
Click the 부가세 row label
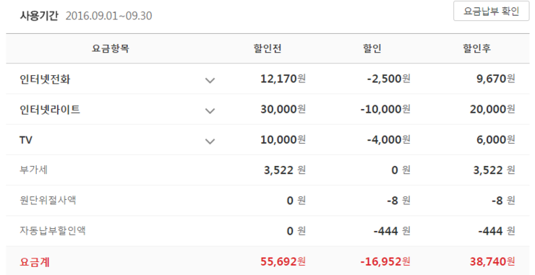pos(33,170)
